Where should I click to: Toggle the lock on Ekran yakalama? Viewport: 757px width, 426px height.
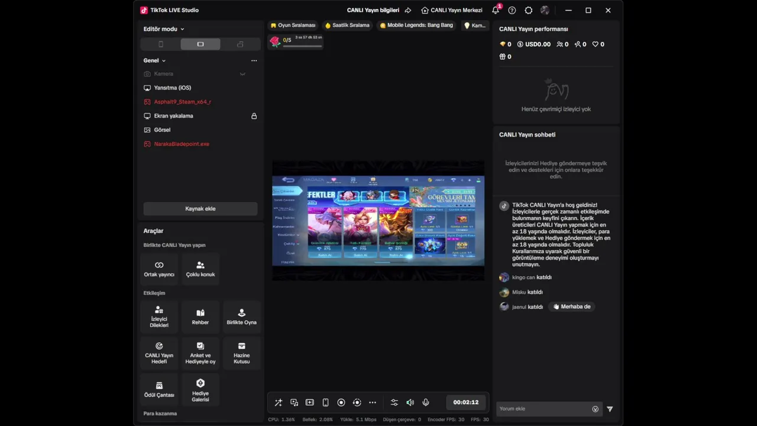coord(254,116)
